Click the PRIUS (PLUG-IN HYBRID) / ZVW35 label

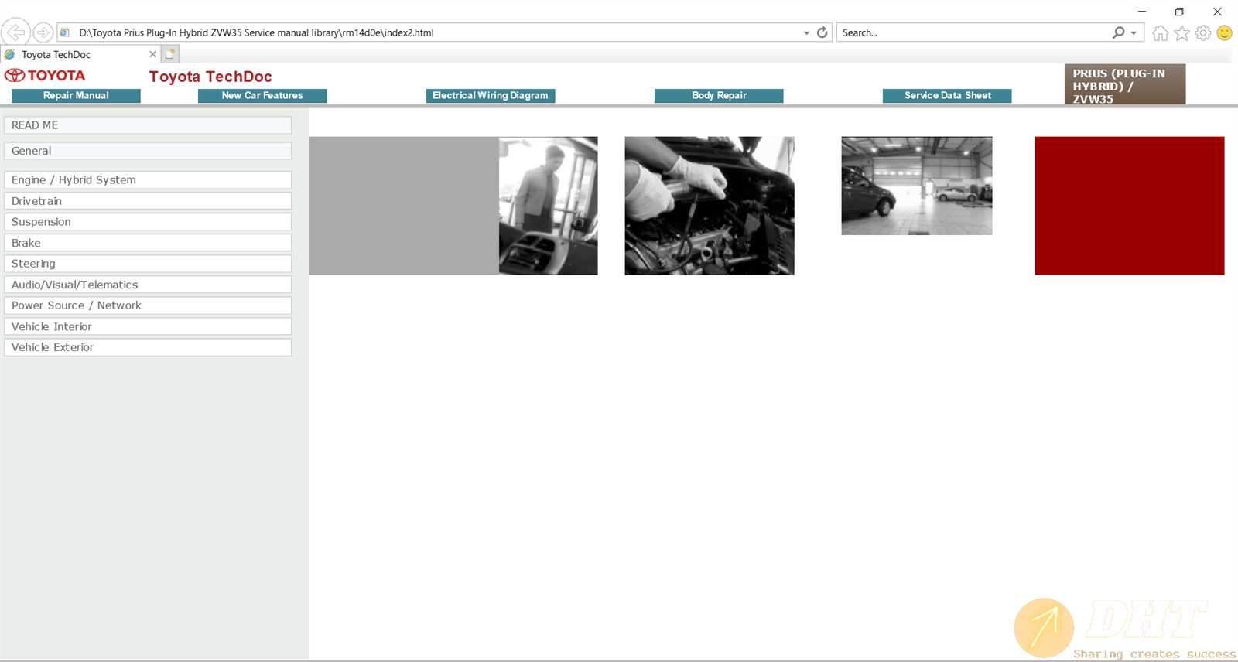[1125, 84]
